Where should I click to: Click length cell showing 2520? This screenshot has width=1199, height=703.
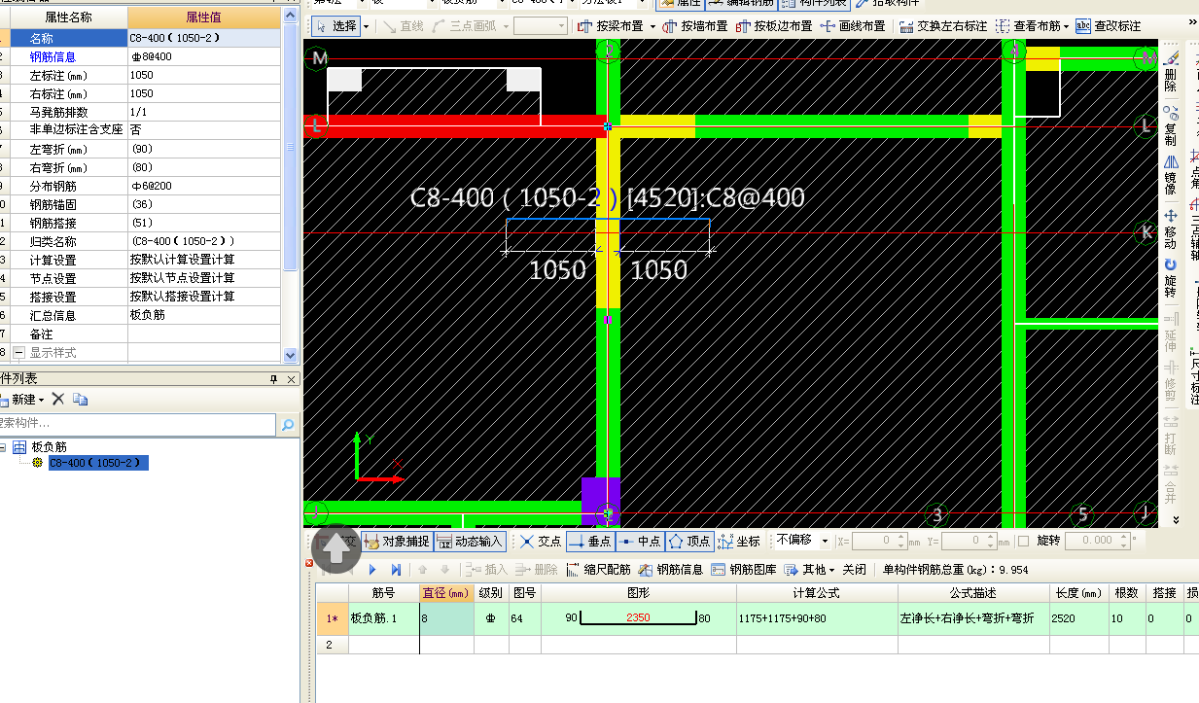click(1077, 618)
